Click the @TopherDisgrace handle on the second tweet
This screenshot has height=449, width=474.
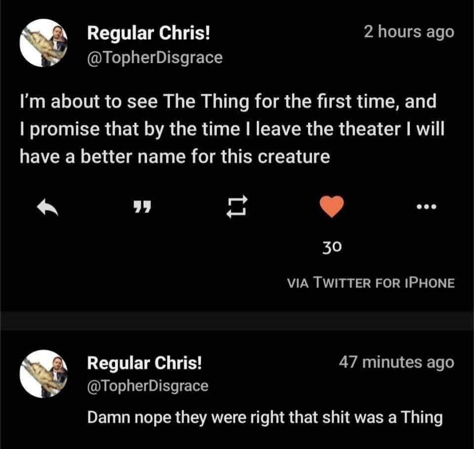pos(148,386)
